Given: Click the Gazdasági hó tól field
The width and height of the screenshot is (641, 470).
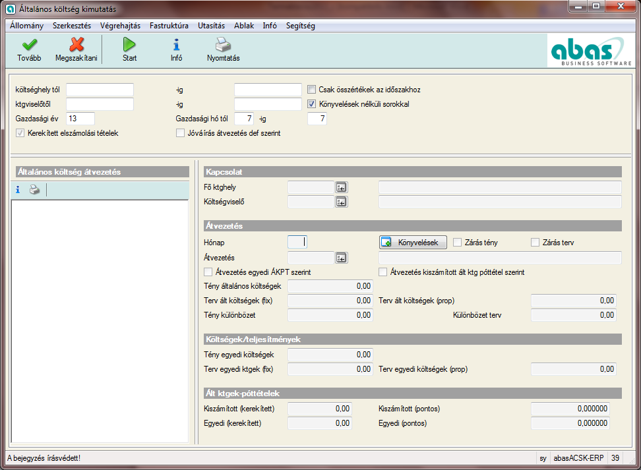Looking at the screenshot, I should pyautogui.click(x=243, y=119).
